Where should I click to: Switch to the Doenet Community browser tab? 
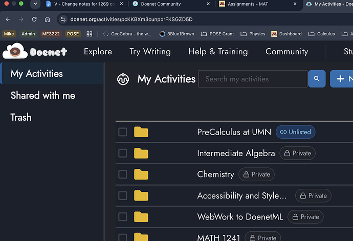pos(161,4)
